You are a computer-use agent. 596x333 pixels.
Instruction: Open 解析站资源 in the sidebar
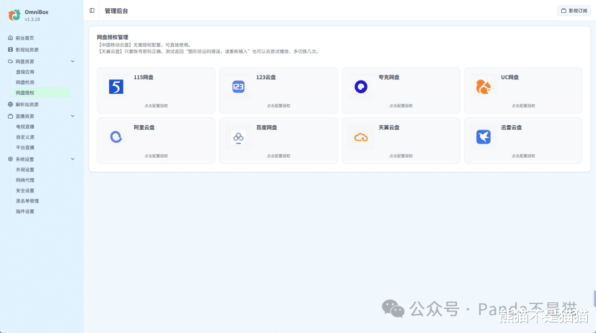click(x=27, y=104)
